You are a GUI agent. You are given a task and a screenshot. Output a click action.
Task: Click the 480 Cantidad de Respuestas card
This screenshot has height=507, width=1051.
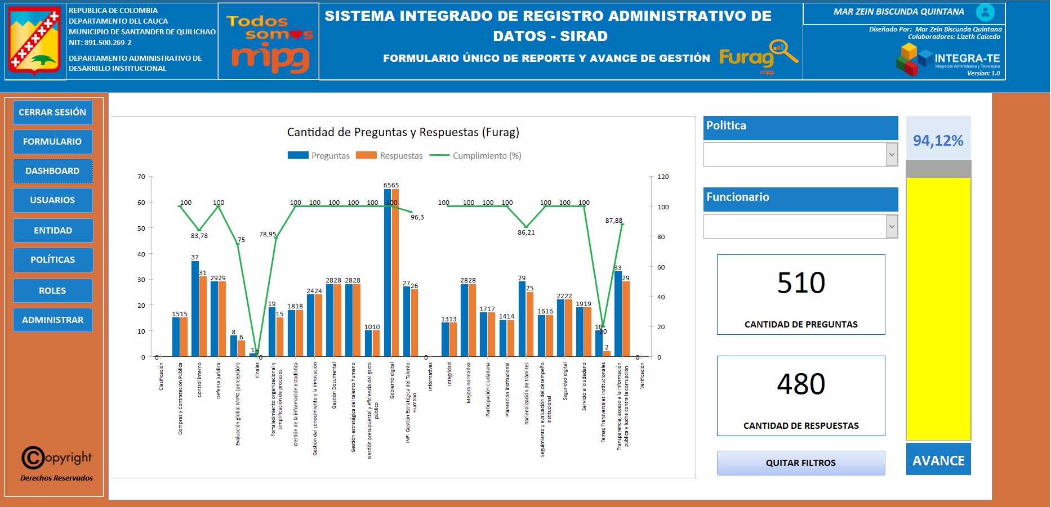pyautogui.click(x=801, y=396)
